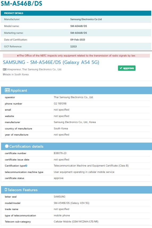Image resolution: width=152 pixels, height=228 pixels.
Task: Select Cellular Mobile (GSM/WCDMA/LTE/NR) value
Action: click(76, 222)
